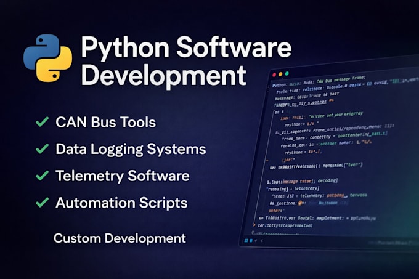This screenshot has height=279, width=419.
Task: Click the "Custom Development" text
Action: click(x=120, y=238)
